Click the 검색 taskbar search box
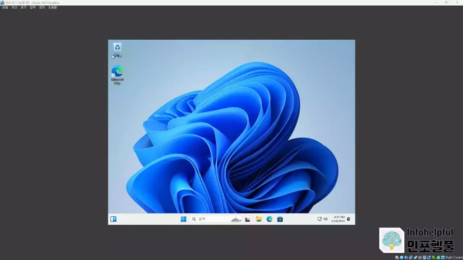The width and height of the screenshot is (463, 260). click(x=217, y=219)
